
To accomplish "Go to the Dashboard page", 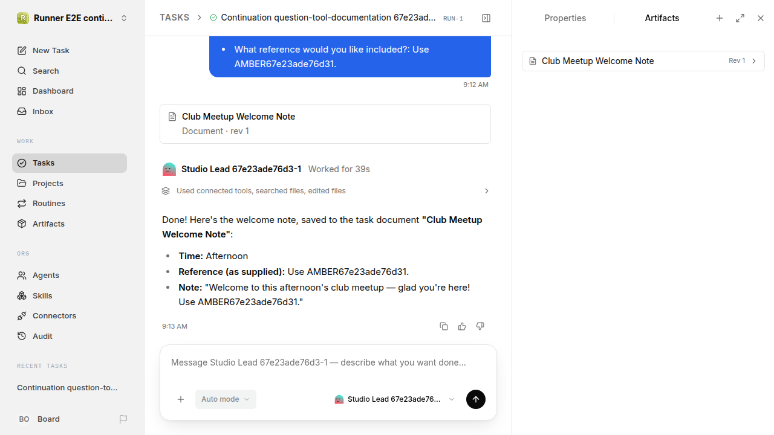I will (70, 91).
